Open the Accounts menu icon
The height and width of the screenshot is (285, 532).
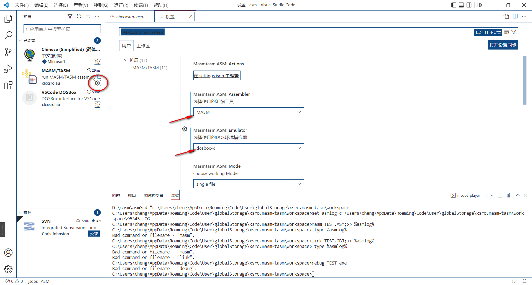click(8, 253)
